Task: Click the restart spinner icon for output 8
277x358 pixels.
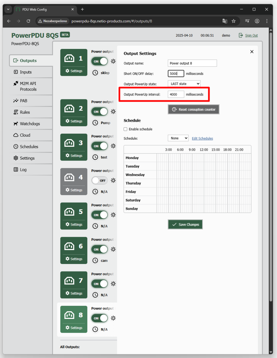Action: [x=113, y=318]
